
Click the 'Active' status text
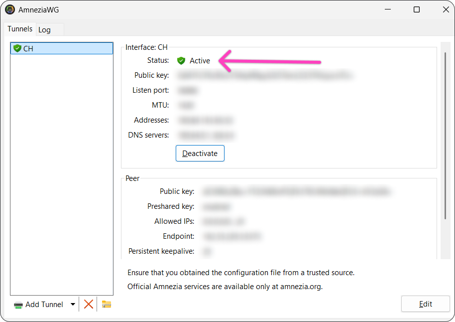coord(200,61)
